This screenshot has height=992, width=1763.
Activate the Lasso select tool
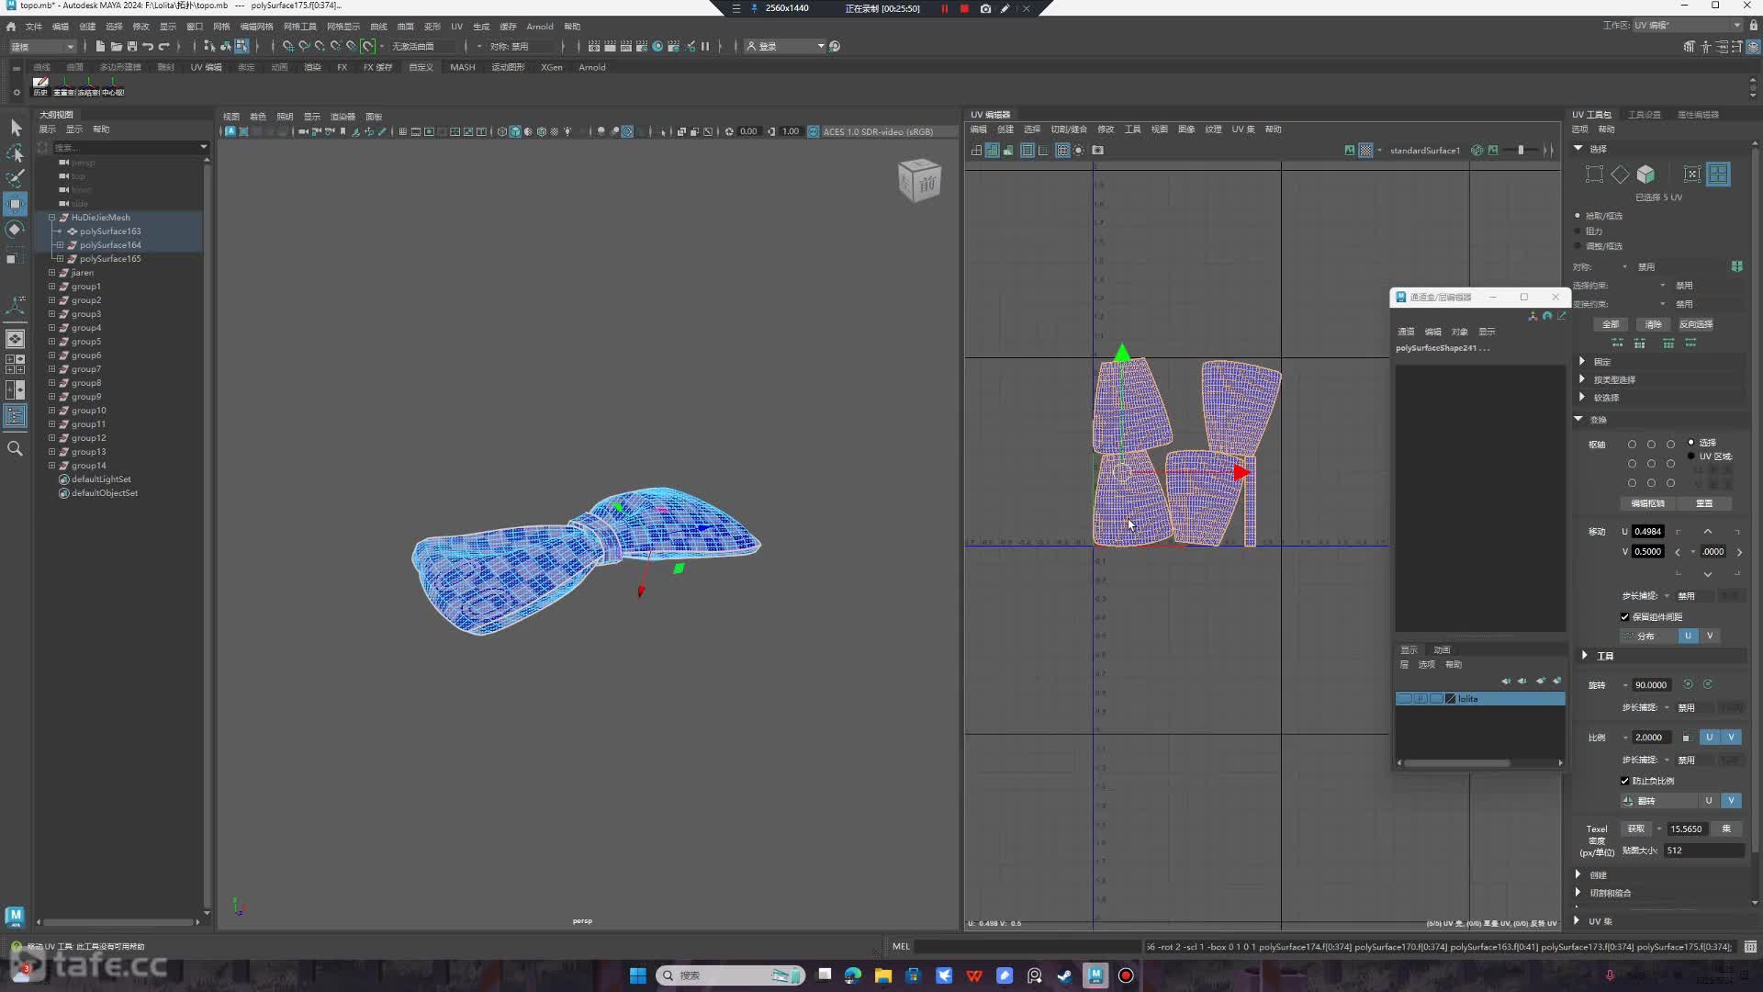[x=16, y=153]
